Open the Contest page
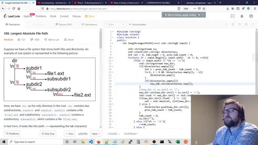The image size is (258, 145). click(64, 16)
